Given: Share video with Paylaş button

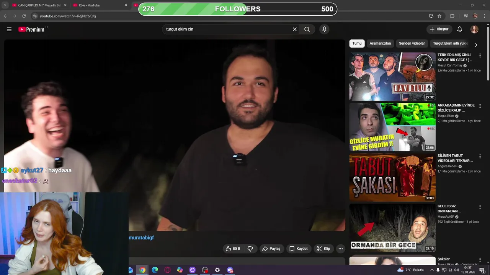Looking at the screenshot, I should 271,249.
